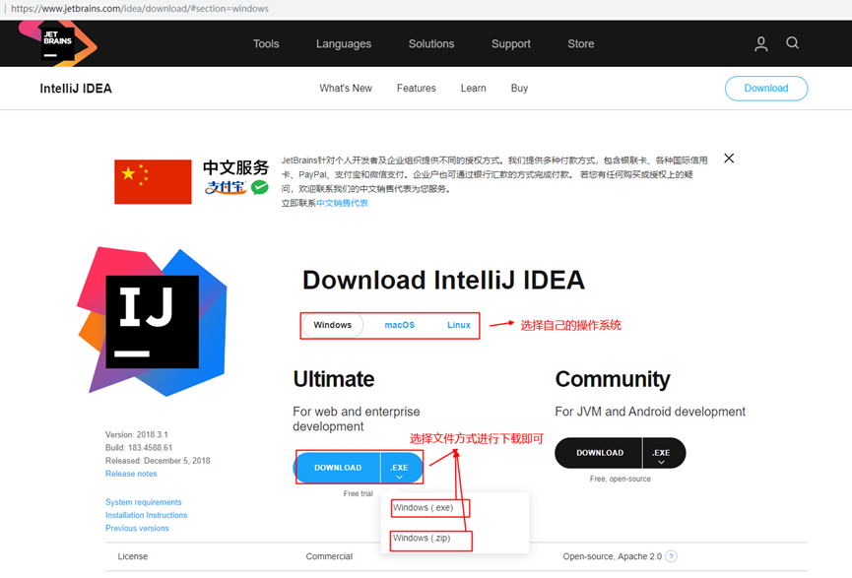Click the 'Ultimate' edition heading

(334, 379)
